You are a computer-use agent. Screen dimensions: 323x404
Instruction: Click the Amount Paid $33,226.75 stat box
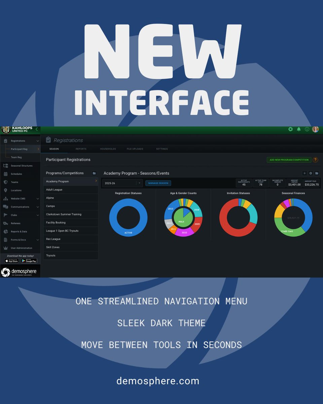(x=312, y=183)
